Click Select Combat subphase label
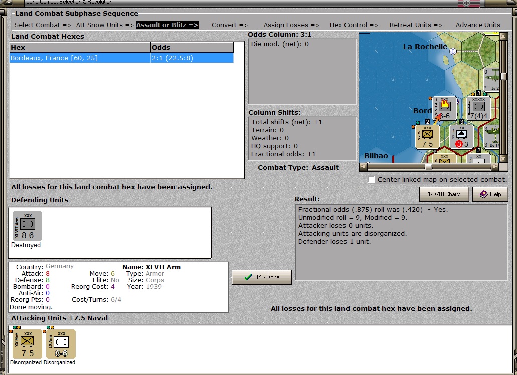The height and width of the screenshot is (375, 517). [43, 25]
